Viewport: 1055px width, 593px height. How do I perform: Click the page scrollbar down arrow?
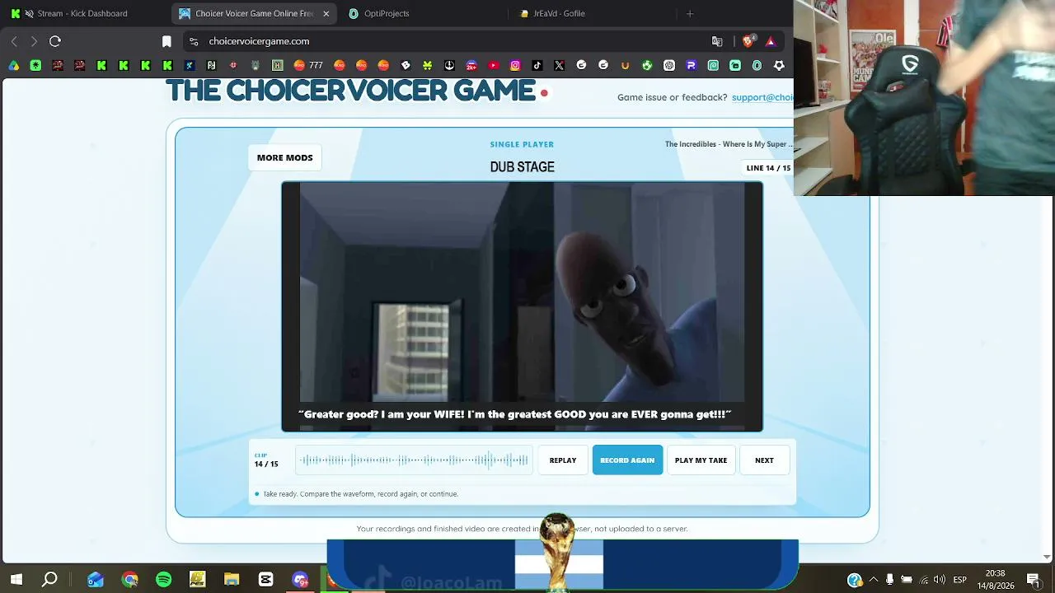coord(1048,558)
